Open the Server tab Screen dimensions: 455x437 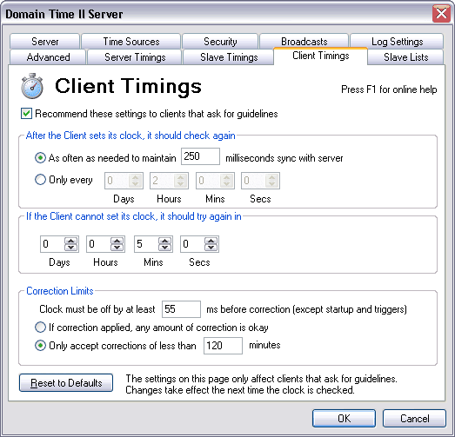coord(44,42)
